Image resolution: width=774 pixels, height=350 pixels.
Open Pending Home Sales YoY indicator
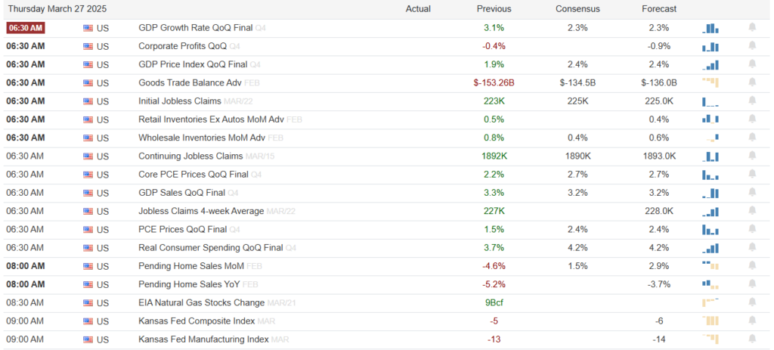[x=189, y=284]
